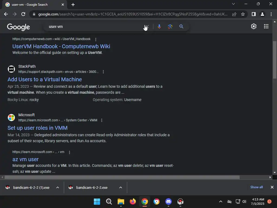Open downloaded bandicam-6-2-2.exe
This screenshot has height=208, width=277.
point(88,187)
